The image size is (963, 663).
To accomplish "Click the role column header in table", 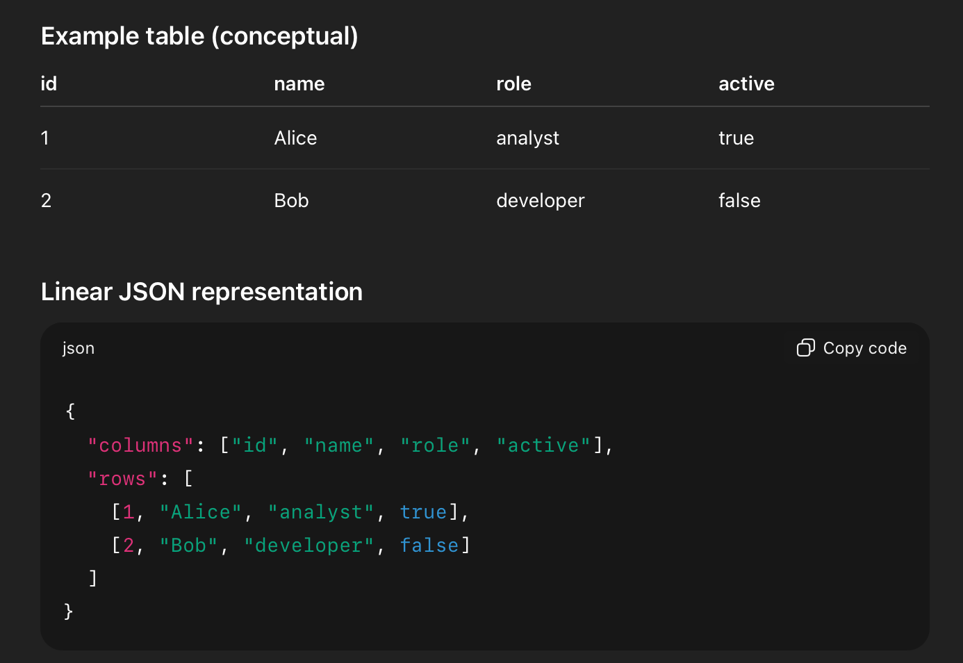I will click(x=513, y=84).
